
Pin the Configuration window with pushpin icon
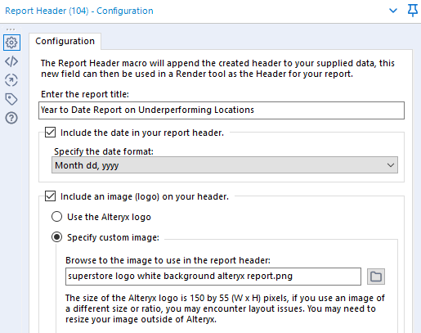click(413, 11)
